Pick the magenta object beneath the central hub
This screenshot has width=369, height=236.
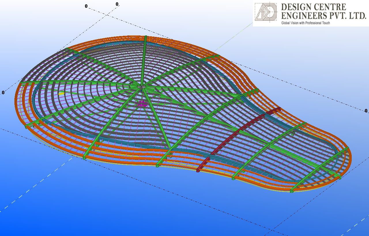[x=142, y=104]
